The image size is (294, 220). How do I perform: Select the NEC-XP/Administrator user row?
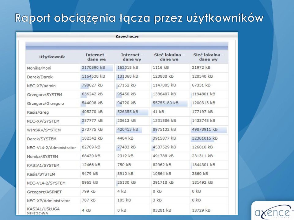pos(127,200)
